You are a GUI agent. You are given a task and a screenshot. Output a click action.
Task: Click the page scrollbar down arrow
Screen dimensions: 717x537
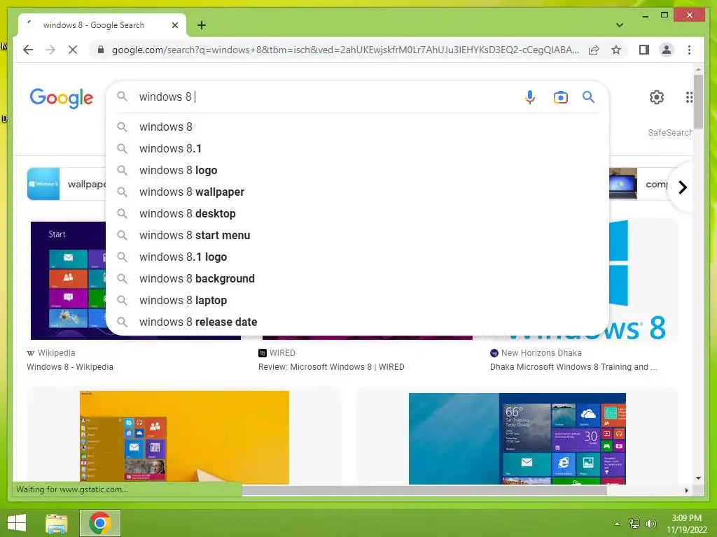click(698, 478)
